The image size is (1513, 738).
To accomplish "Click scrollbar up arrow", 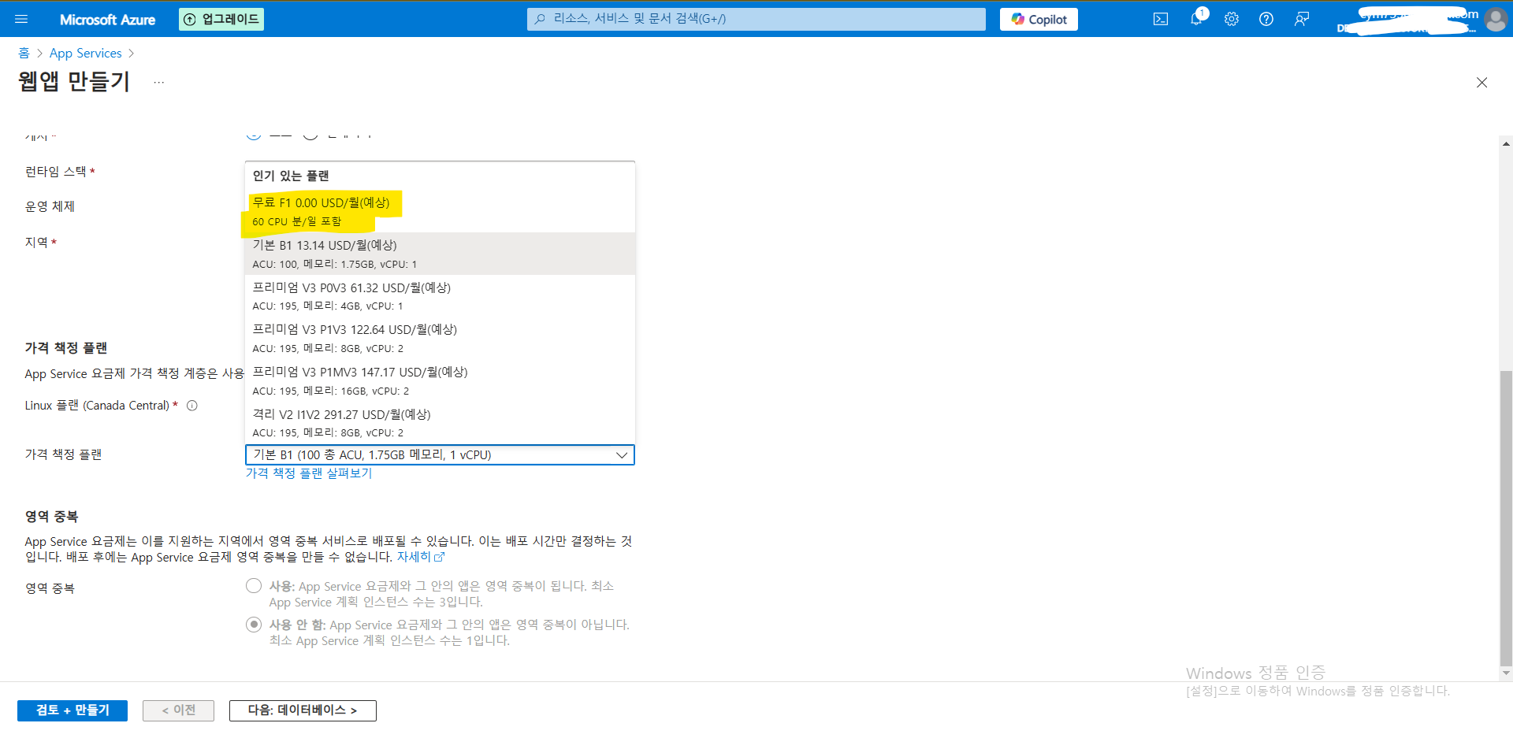I will tap(1506, 144).
